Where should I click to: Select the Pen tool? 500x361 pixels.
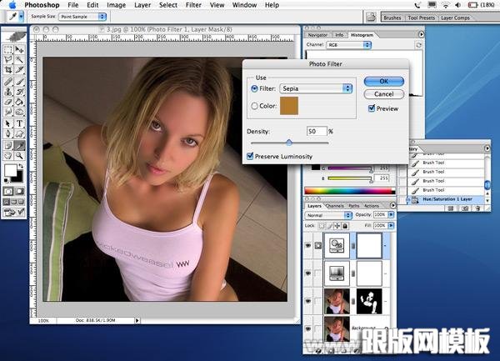(8, 133)
